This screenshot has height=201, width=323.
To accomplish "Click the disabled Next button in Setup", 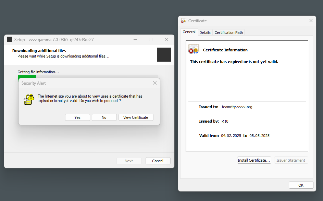I will pyautogui.click(x=129, y=161).
